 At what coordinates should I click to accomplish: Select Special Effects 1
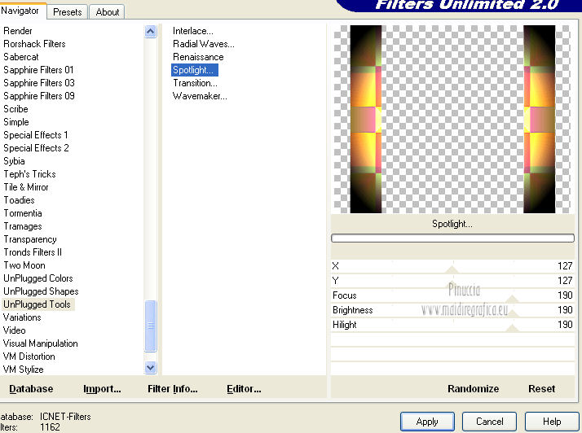point(35,135)
